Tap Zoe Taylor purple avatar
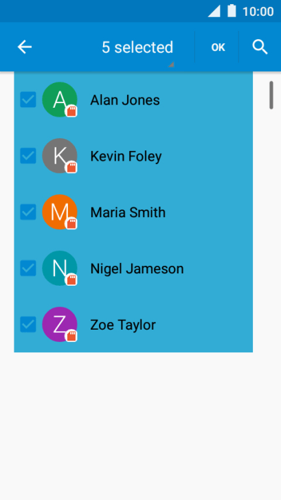This screenshot has width=281, height=500. point(60,324)
